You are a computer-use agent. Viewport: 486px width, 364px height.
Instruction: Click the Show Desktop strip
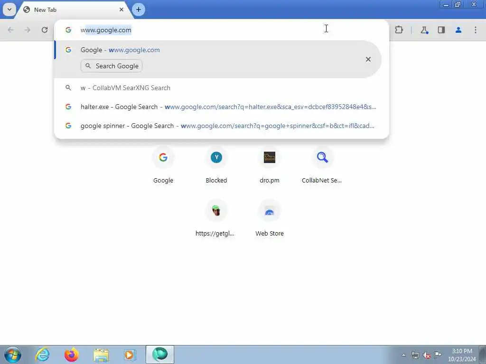coord(483,355)
